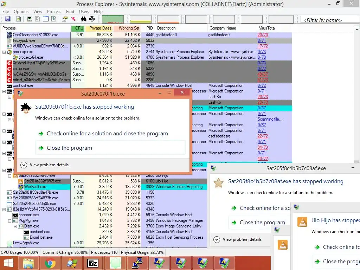
Task: Open the Users menu
Action: click(x=84, y=12)
